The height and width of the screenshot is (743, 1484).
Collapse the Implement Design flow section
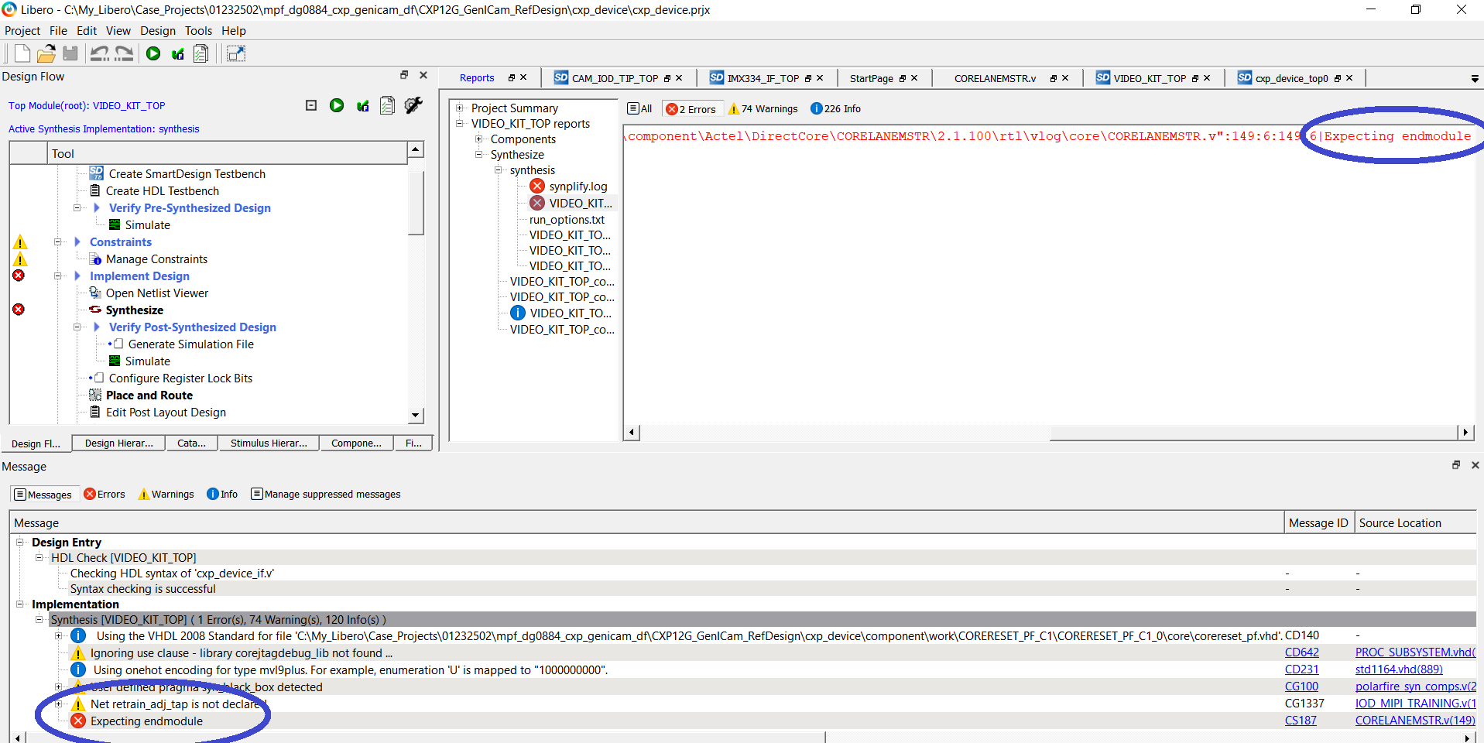tap(58, 276)
